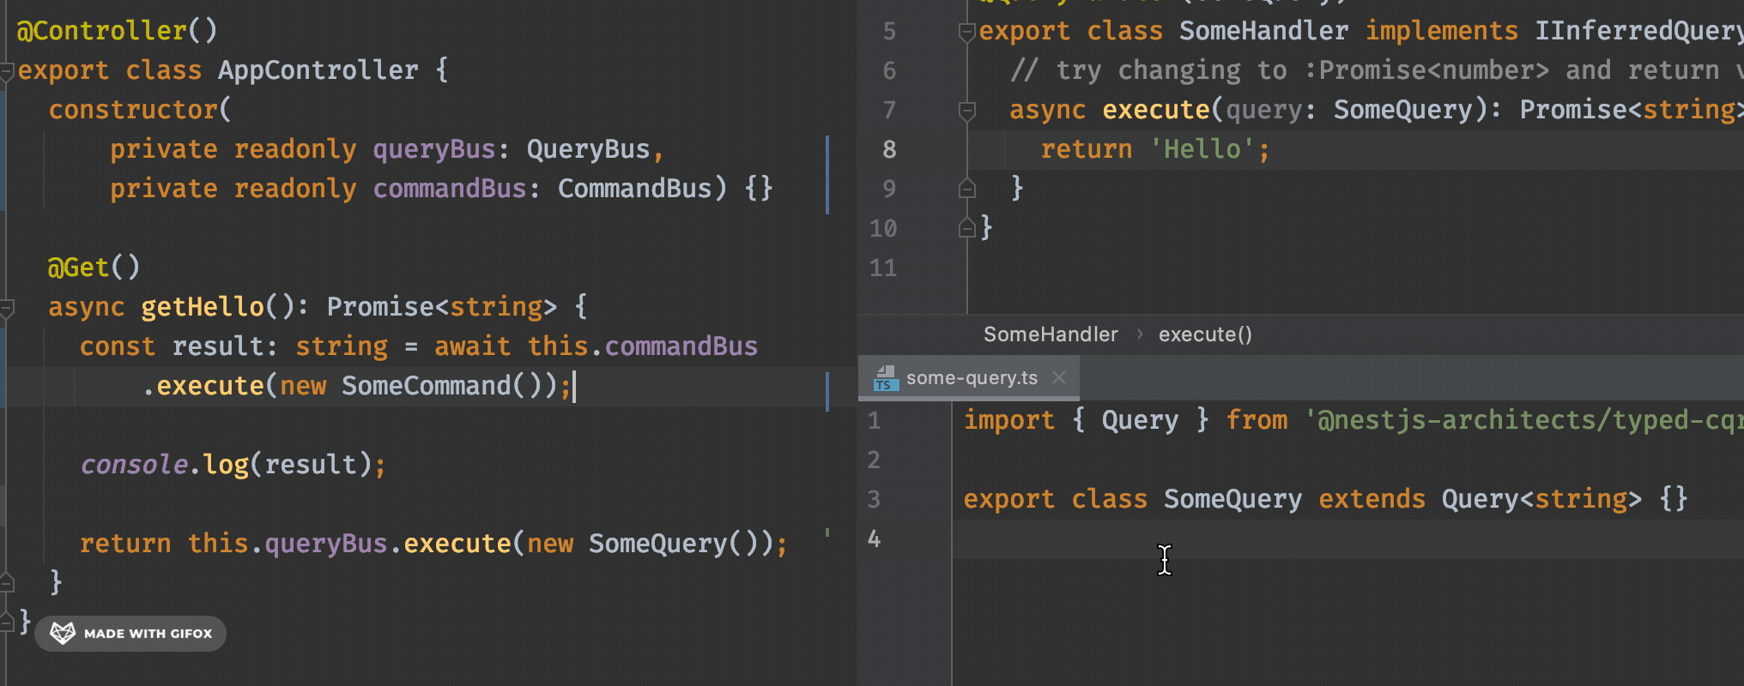1744x686 pixels.
Task: Click the '@nestjs-architects/typed-cqrs import path
Action: pyautogui.click(x=1523, y=420)
